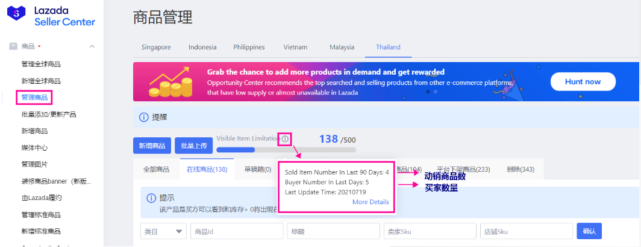Focus the 商品Id search field
Viewport: 641px width, 247px height.
[x=237, y=231]
